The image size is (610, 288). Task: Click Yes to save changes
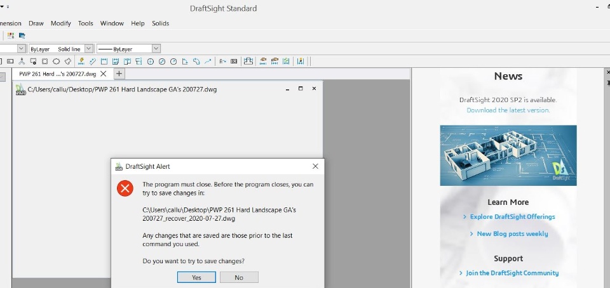tap(196, 277)
